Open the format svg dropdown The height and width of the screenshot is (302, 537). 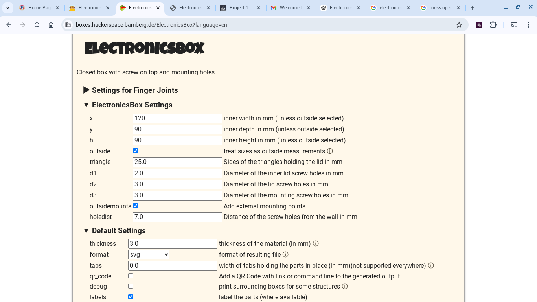(x=149, y=254)
